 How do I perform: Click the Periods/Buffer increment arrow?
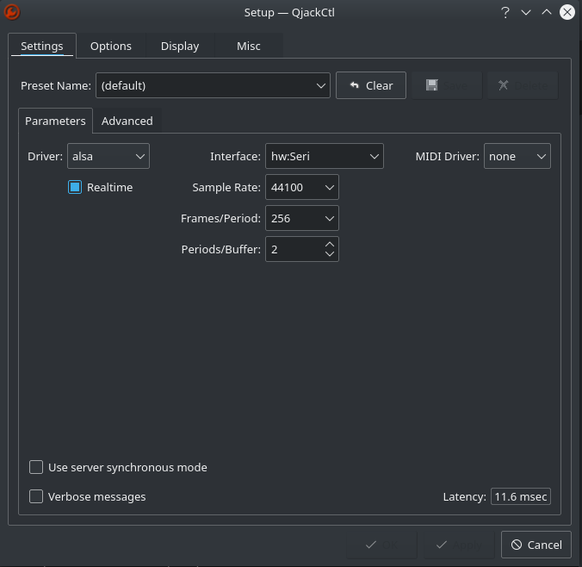click(329, 244)
